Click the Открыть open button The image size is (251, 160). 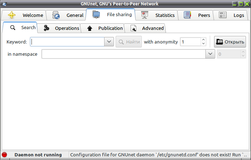tap(230, 42)
